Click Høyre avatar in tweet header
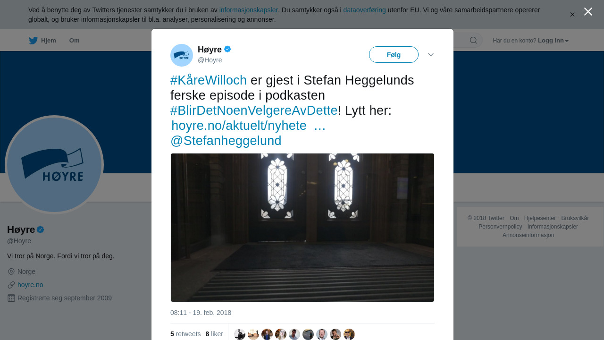The width and height of the screenshot is (604, 340). (182, 55)
